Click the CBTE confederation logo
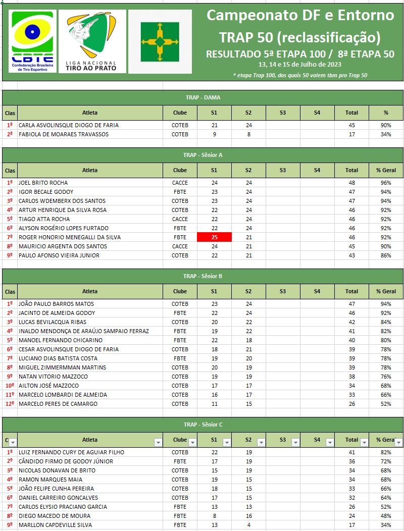 (x=32, y=41)
